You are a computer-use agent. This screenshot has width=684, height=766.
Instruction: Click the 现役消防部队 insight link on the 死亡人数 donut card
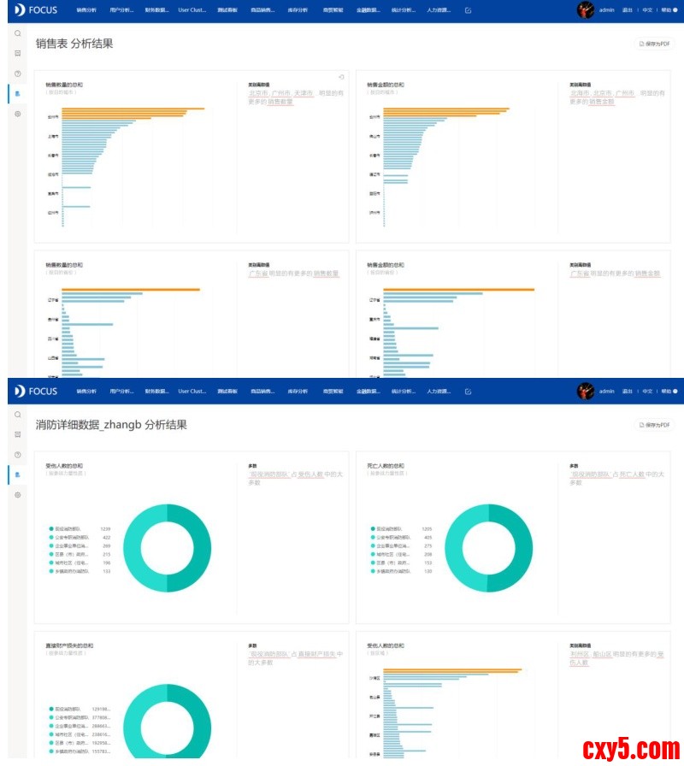[x=590, y=474]
